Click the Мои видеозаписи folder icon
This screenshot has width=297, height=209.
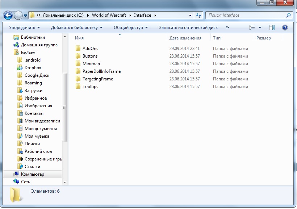pyautogui.click(x=20, y=121)
